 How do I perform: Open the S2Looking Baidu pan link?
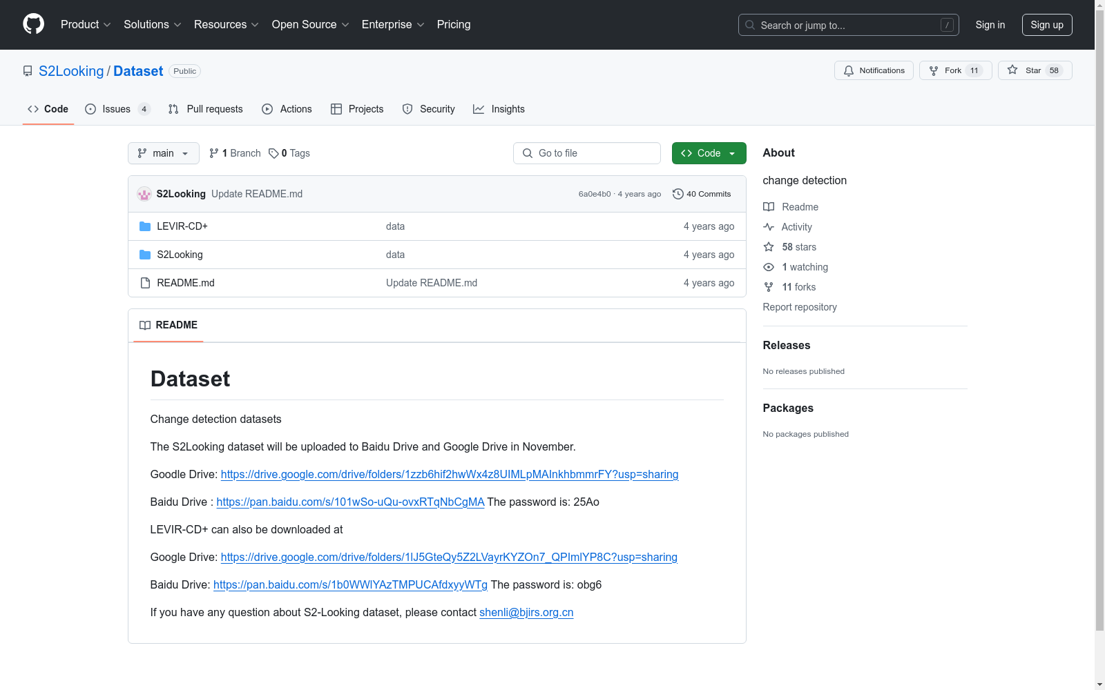pos(350,502)
